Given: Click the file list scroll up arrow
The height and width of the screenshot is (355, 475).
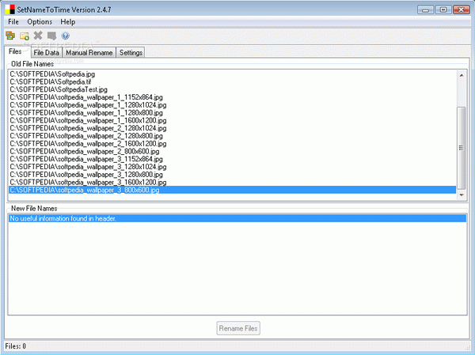Looking at the screenshot, I should click(x=462, y=75).
